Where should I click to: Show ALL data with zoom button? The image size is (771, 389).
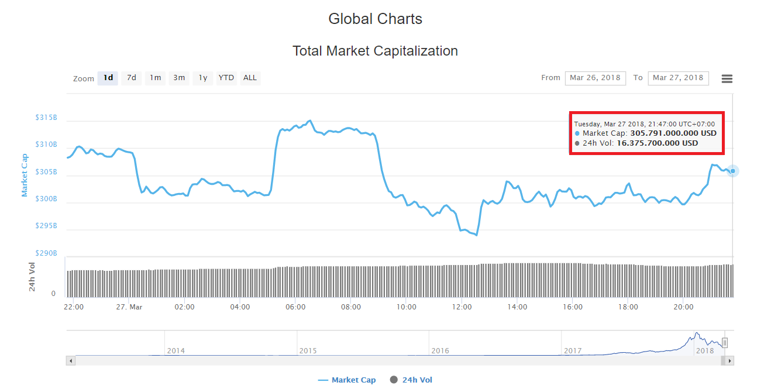tap(250, 78)
